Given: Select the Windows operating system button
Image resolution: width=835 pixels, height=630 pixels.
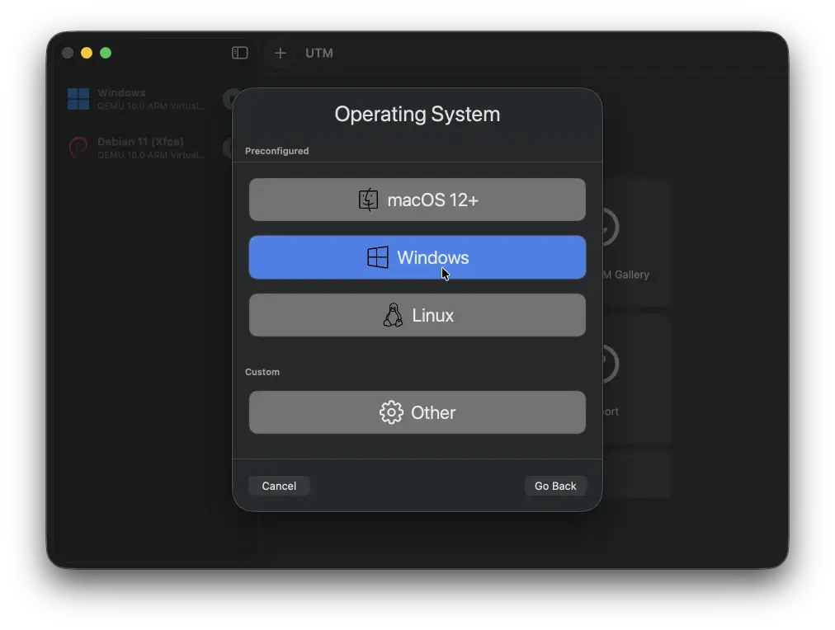Looking at the screenshot, I should pyautogui.click(x=417, y=257).
